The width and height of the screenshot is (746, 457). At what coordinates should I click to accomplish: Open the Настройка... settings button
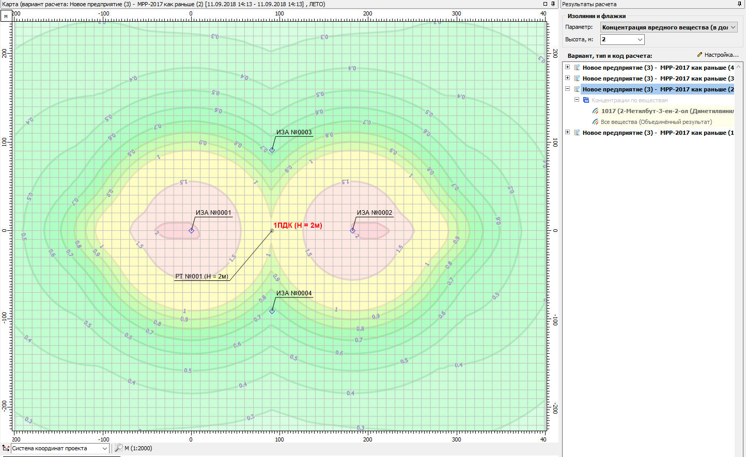[718, 55]
